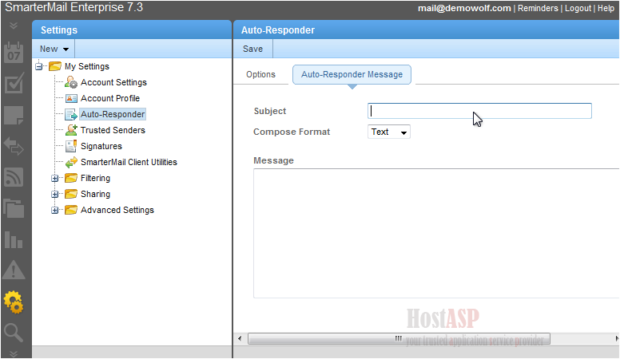620x359 pixels.
Task: Open the Settings gears icon in the sidebar
Action: 14,302
